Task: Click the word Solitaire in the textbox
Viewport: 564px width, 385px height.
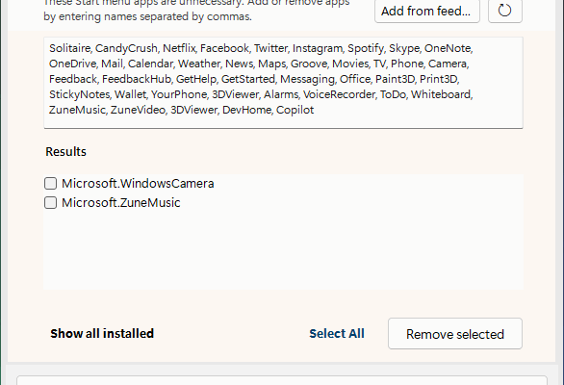Action: (70, 48)
